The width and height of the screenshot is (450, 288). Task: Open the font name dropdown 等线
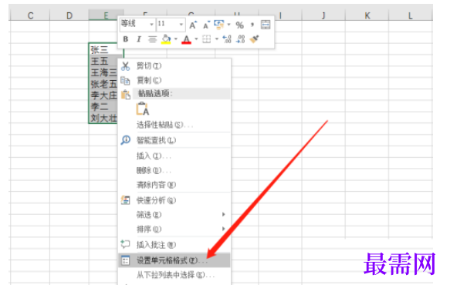151,25
